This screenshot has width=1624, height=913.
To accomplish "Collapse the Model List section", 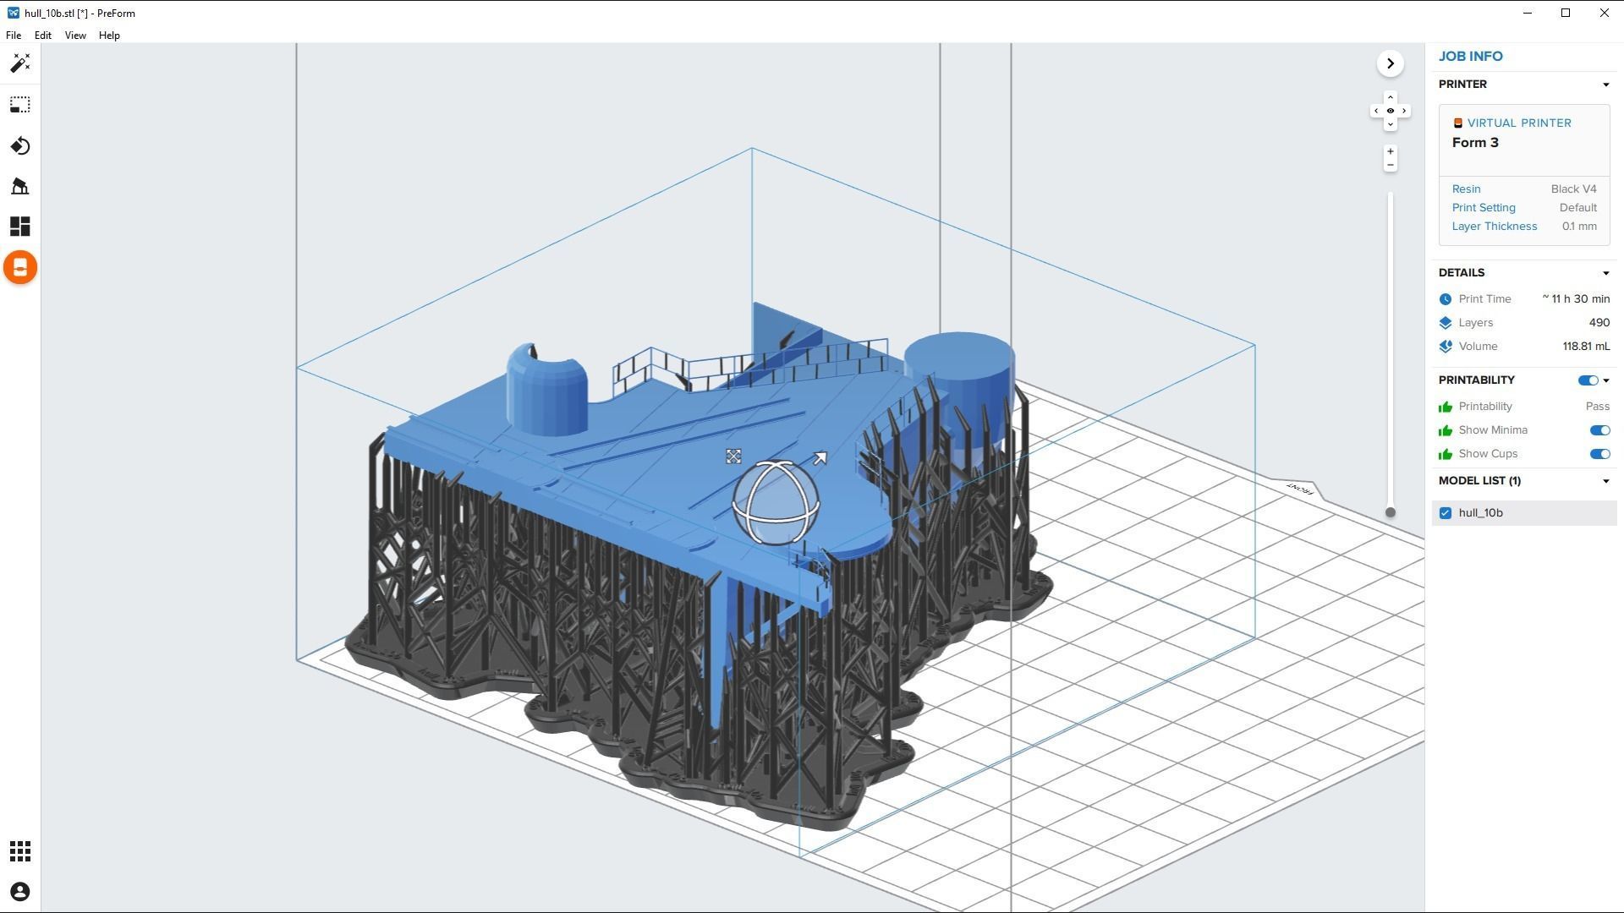I will pyautogui.click(x=1605, y=481).
